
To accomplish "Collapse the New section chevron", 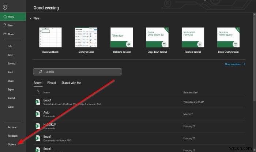I will (30, 18).
